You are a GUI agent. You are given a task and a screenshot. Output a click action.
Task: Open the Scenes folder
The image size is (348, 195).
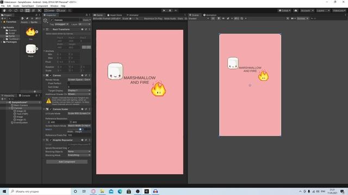[x=11, y=30]
